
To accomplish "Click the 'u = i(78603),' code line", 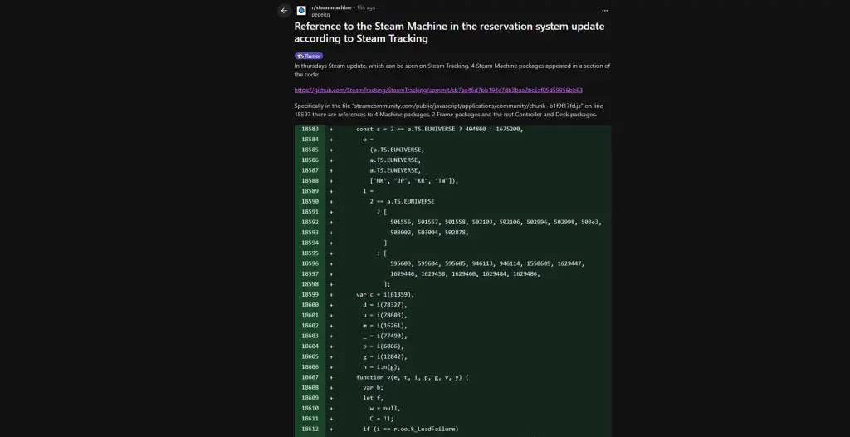I will click(385, 315).
